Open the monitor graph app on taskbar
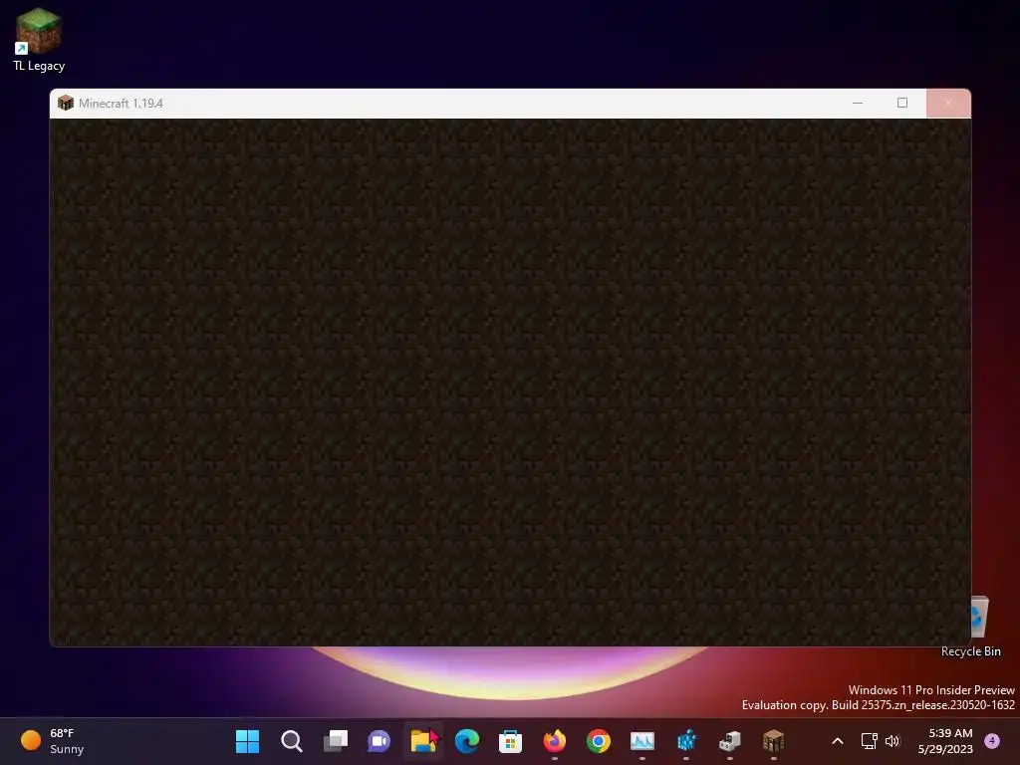The width and height of the screenshot is (1020, 765). tap(642, 741)
